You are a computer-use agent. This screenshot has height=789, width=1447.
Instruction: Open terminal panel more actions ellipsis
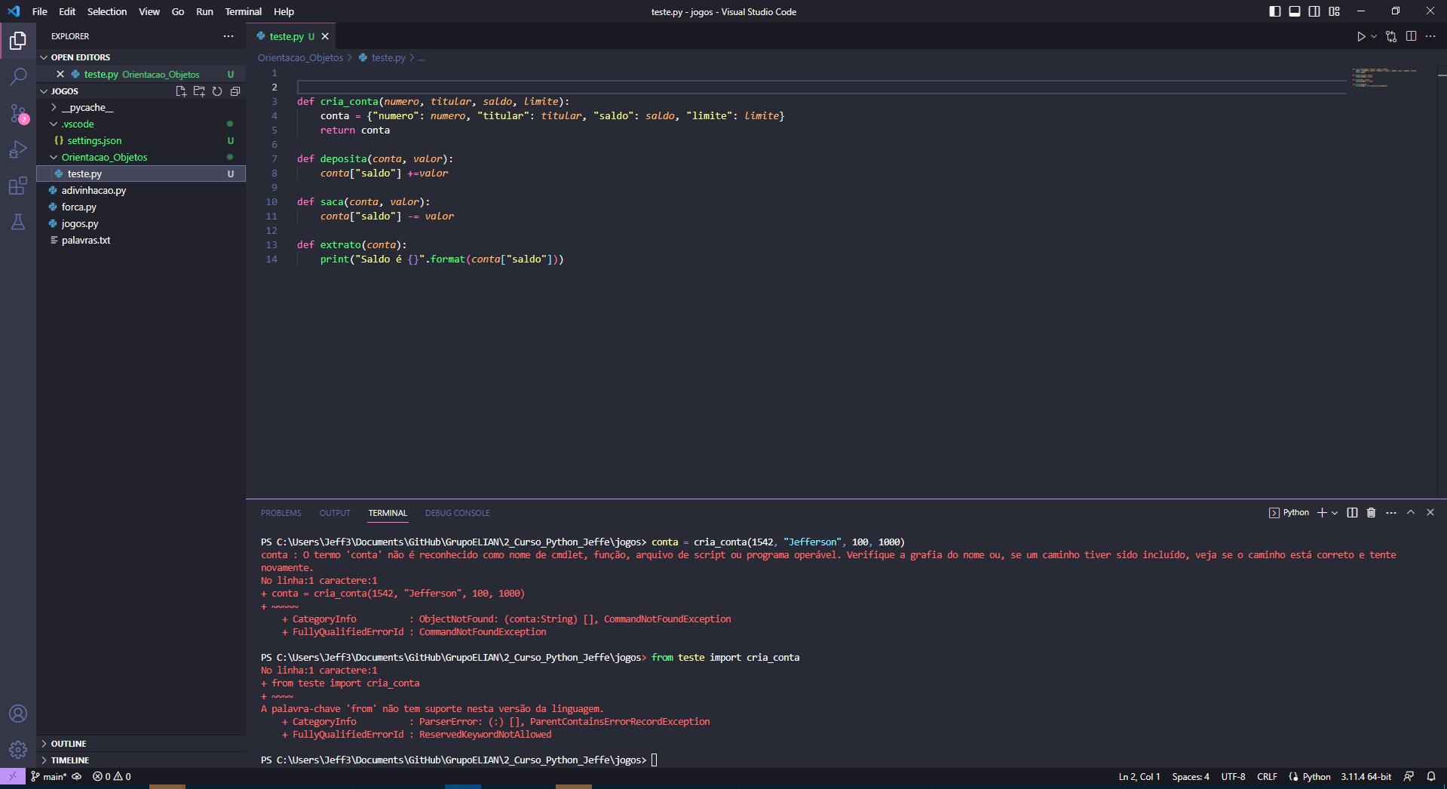click(x=1391, y=513)
